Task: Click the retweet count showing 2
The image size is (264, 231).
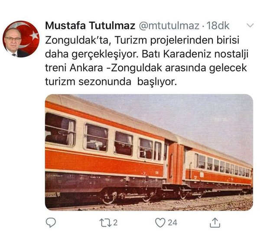Action: pos(115,223)
